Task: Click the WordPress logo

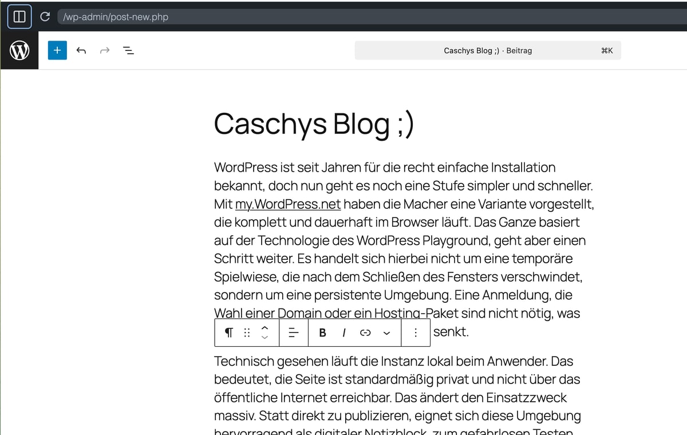Action: (x=19, y=50)
